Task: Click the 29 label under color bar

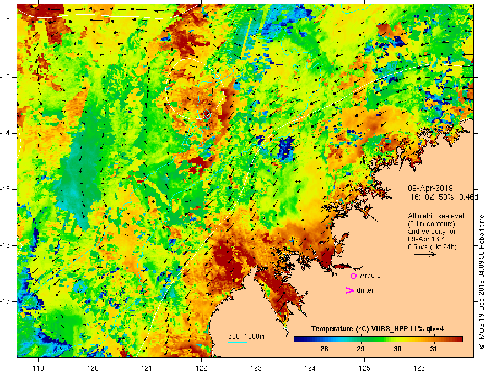Action: click(360, 349)
